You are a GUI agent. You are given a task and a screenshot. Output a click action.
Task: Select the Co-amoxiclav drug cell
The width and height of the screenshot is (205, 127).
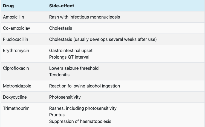[15, 28]
